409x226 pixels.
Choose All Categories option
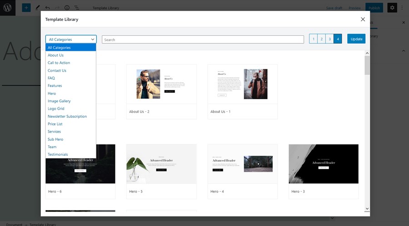[x=71, y=48]
